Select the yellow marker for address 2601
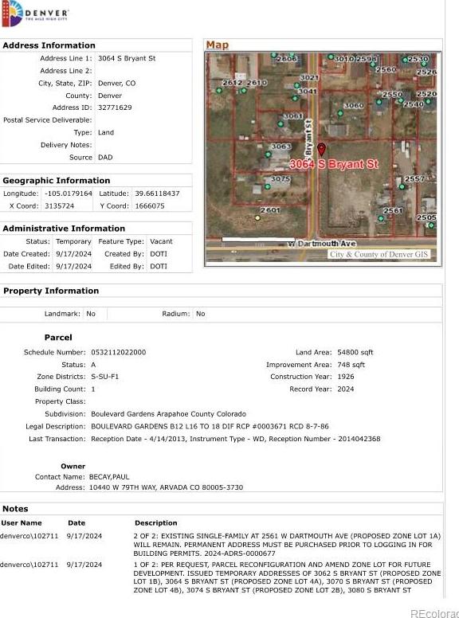This screenshot has height=618, width=459. [x=257, y=217]
